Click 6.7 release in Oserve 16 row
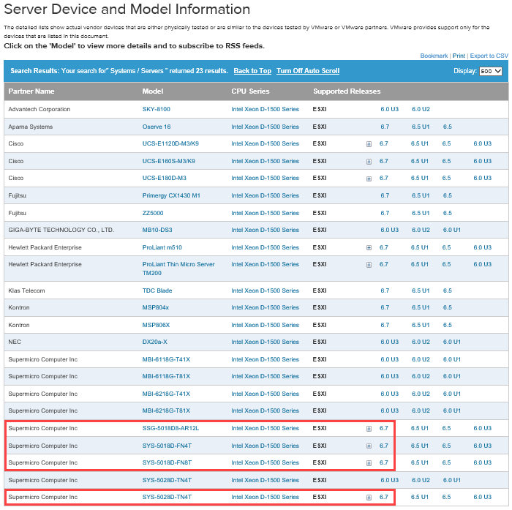512x510 pixels. point(385,127)
